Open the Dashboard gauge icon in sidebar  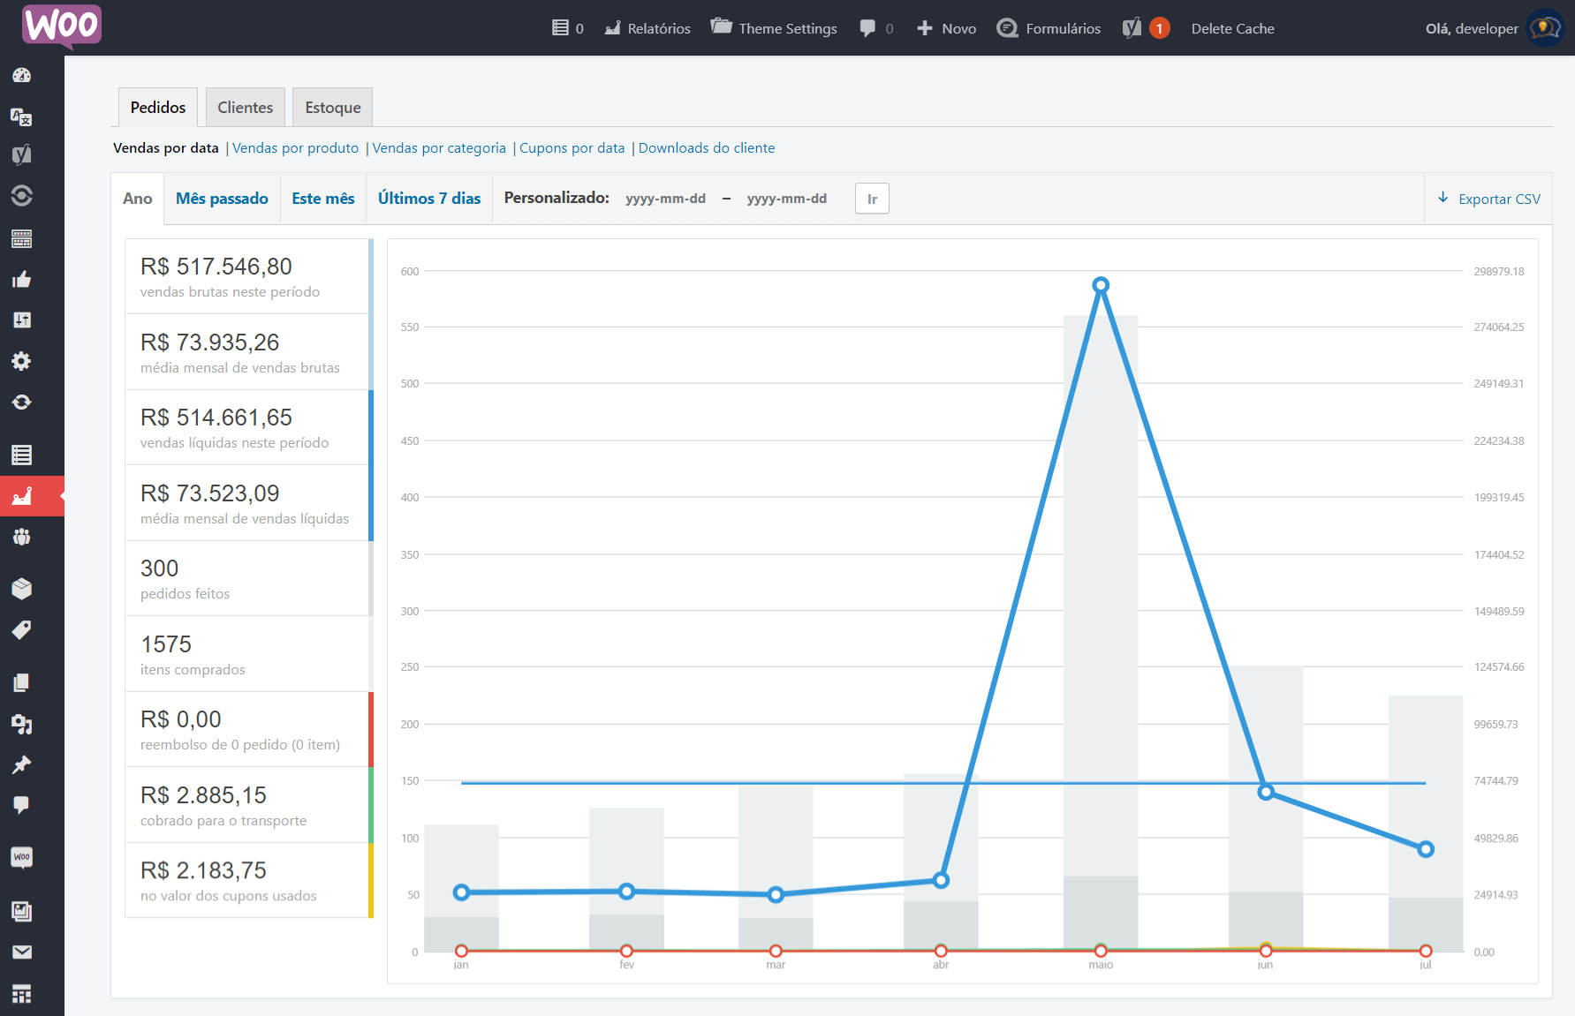click(x=22, y=76)
